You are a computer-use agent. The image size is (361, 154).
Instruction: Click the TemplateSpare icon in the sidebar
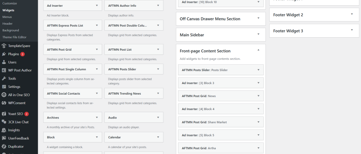tap(4, 46)
